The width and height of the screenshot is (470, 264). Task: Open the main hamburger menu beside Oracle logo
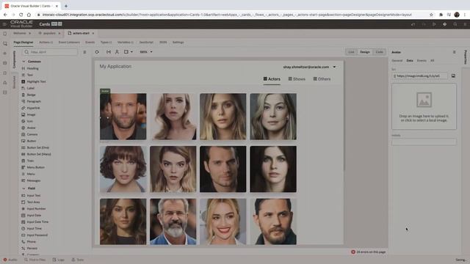4,24
